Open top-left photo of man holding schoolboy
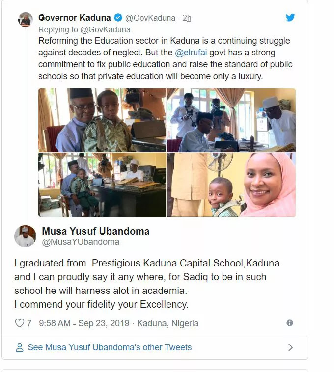Screen dimensions: 334x372 point(102,120)
